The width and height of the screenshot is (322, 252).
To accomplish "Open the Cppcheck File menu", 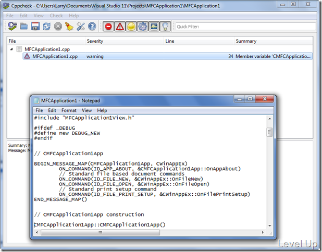I will [x=10, y=16].
